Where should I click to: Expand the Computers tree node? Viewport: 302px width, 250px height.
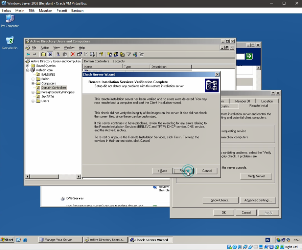(x=33, y=83)
